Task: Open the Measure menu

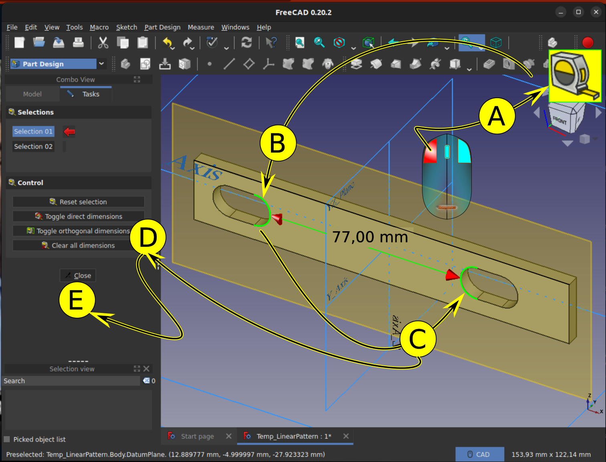Action: (x=201, y=27)
